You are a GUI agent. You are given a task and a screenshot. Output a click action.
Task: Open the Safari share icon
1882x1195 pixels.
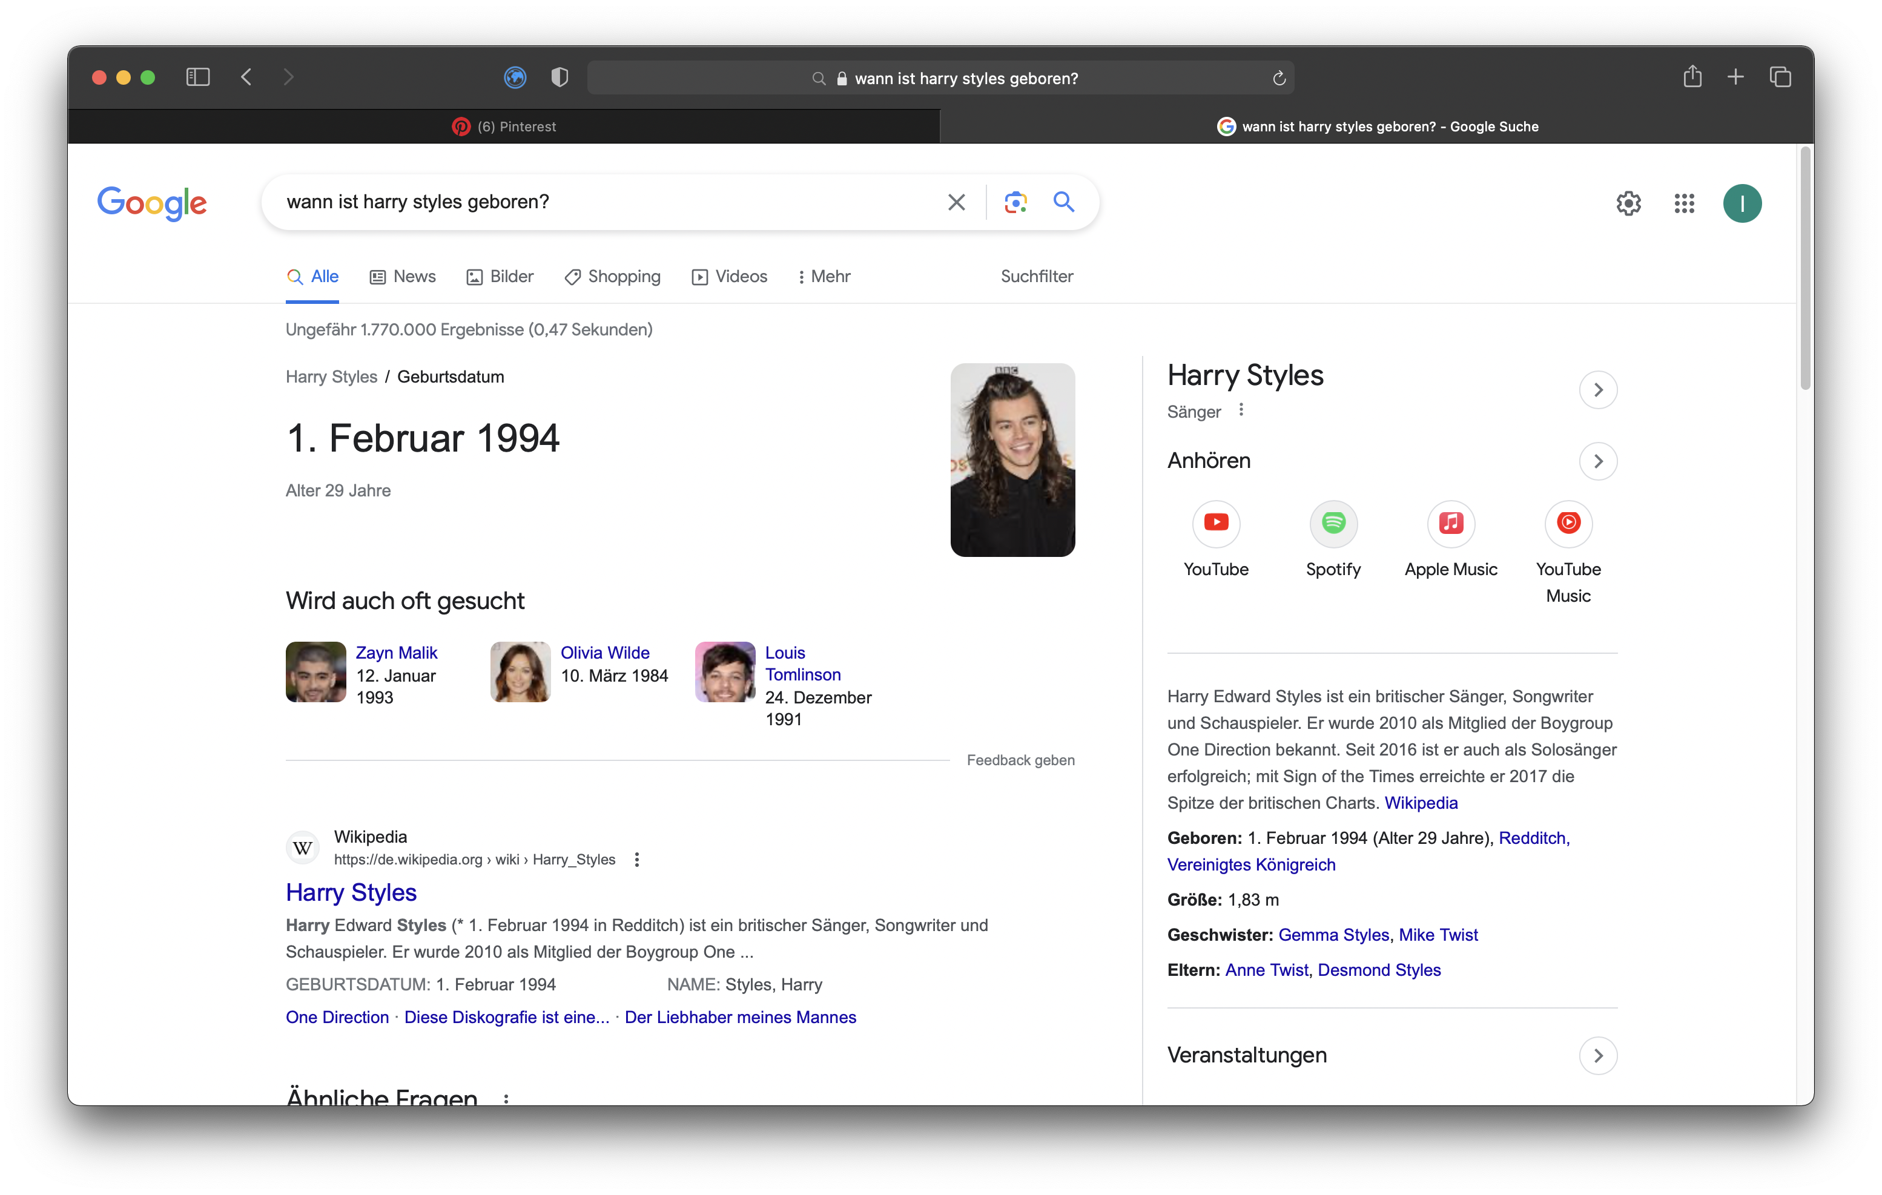click(1692, 76)
